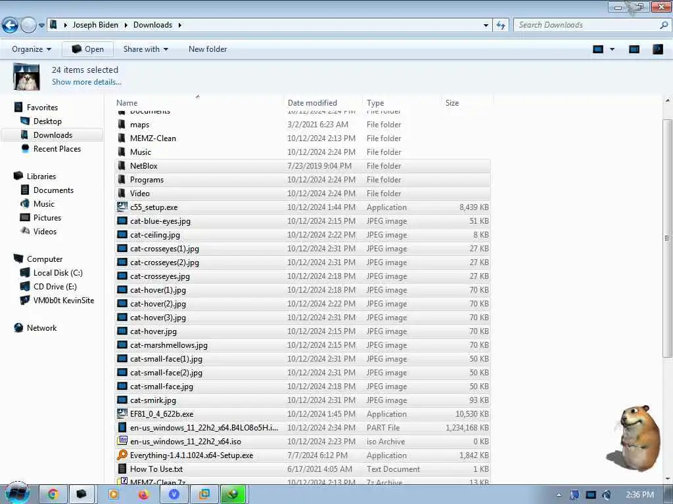Click the Open button in toolbar
Screen dimensions: 673x504
coord(87,49)
